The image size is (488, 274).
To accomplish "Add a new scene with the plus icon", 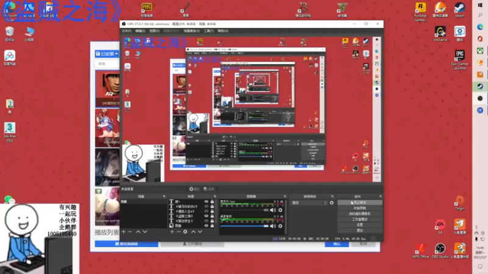I will tap(124, 232).
